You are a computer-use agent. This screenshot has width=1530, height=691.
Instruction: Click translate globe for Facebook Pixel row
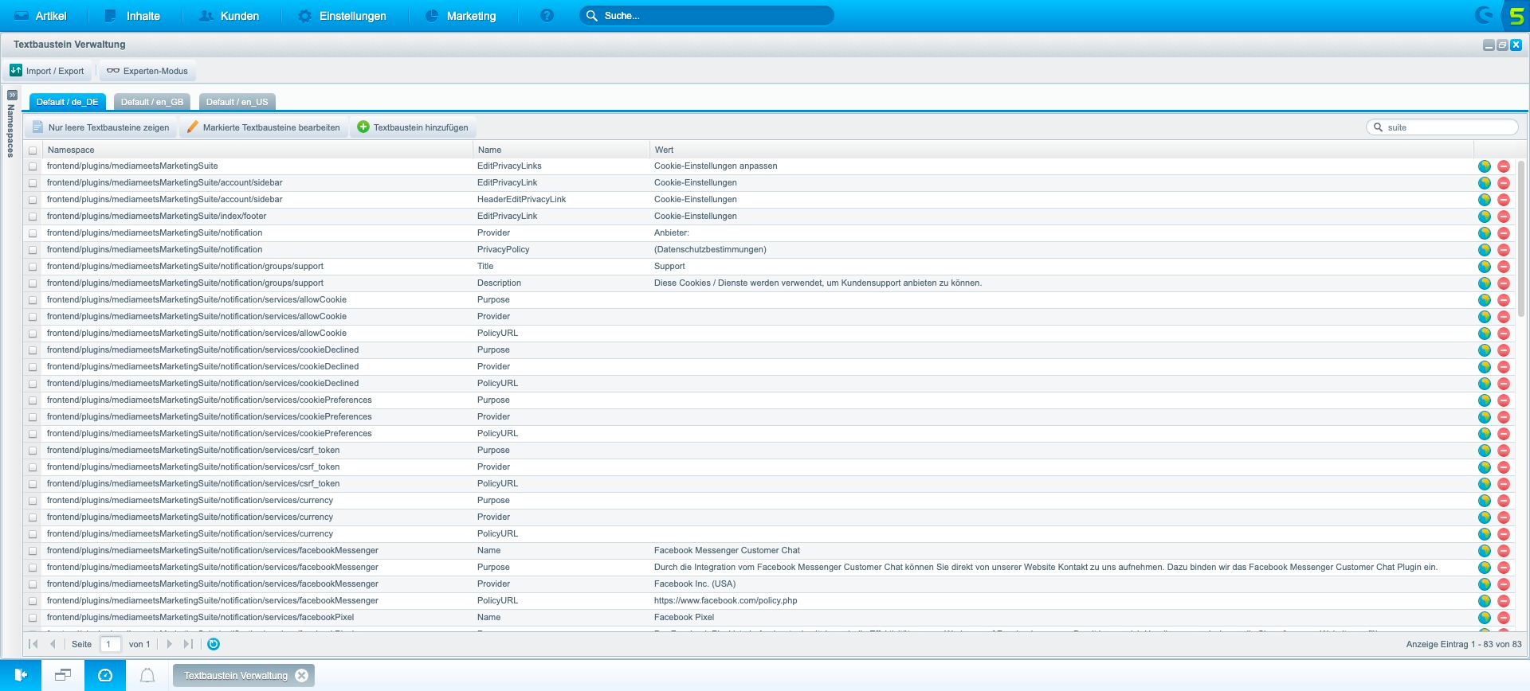click(1485, 618)
